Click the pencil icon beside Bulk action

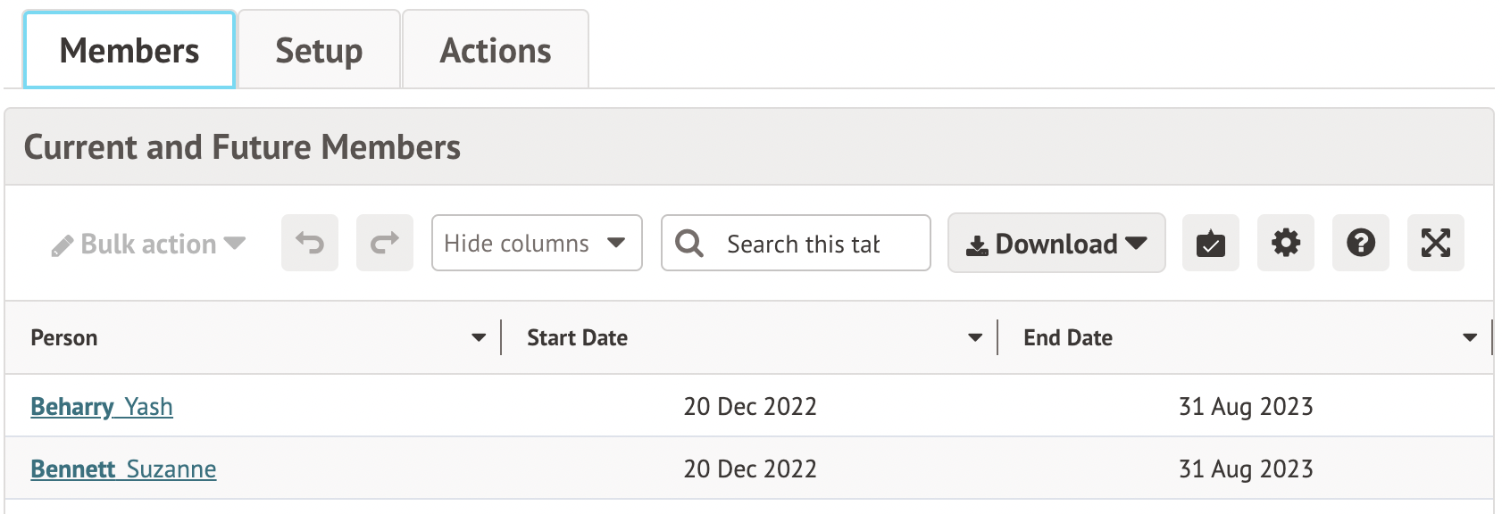coord(62,245)
